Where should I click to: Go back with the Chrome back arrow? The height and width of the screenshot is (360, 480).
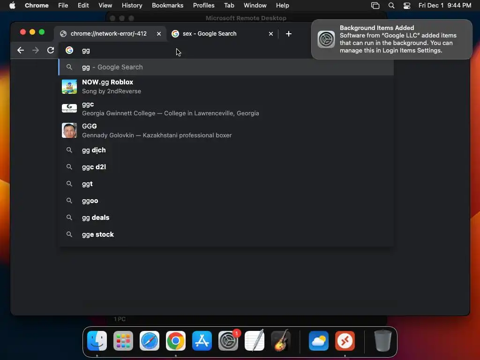click(21, 50)
